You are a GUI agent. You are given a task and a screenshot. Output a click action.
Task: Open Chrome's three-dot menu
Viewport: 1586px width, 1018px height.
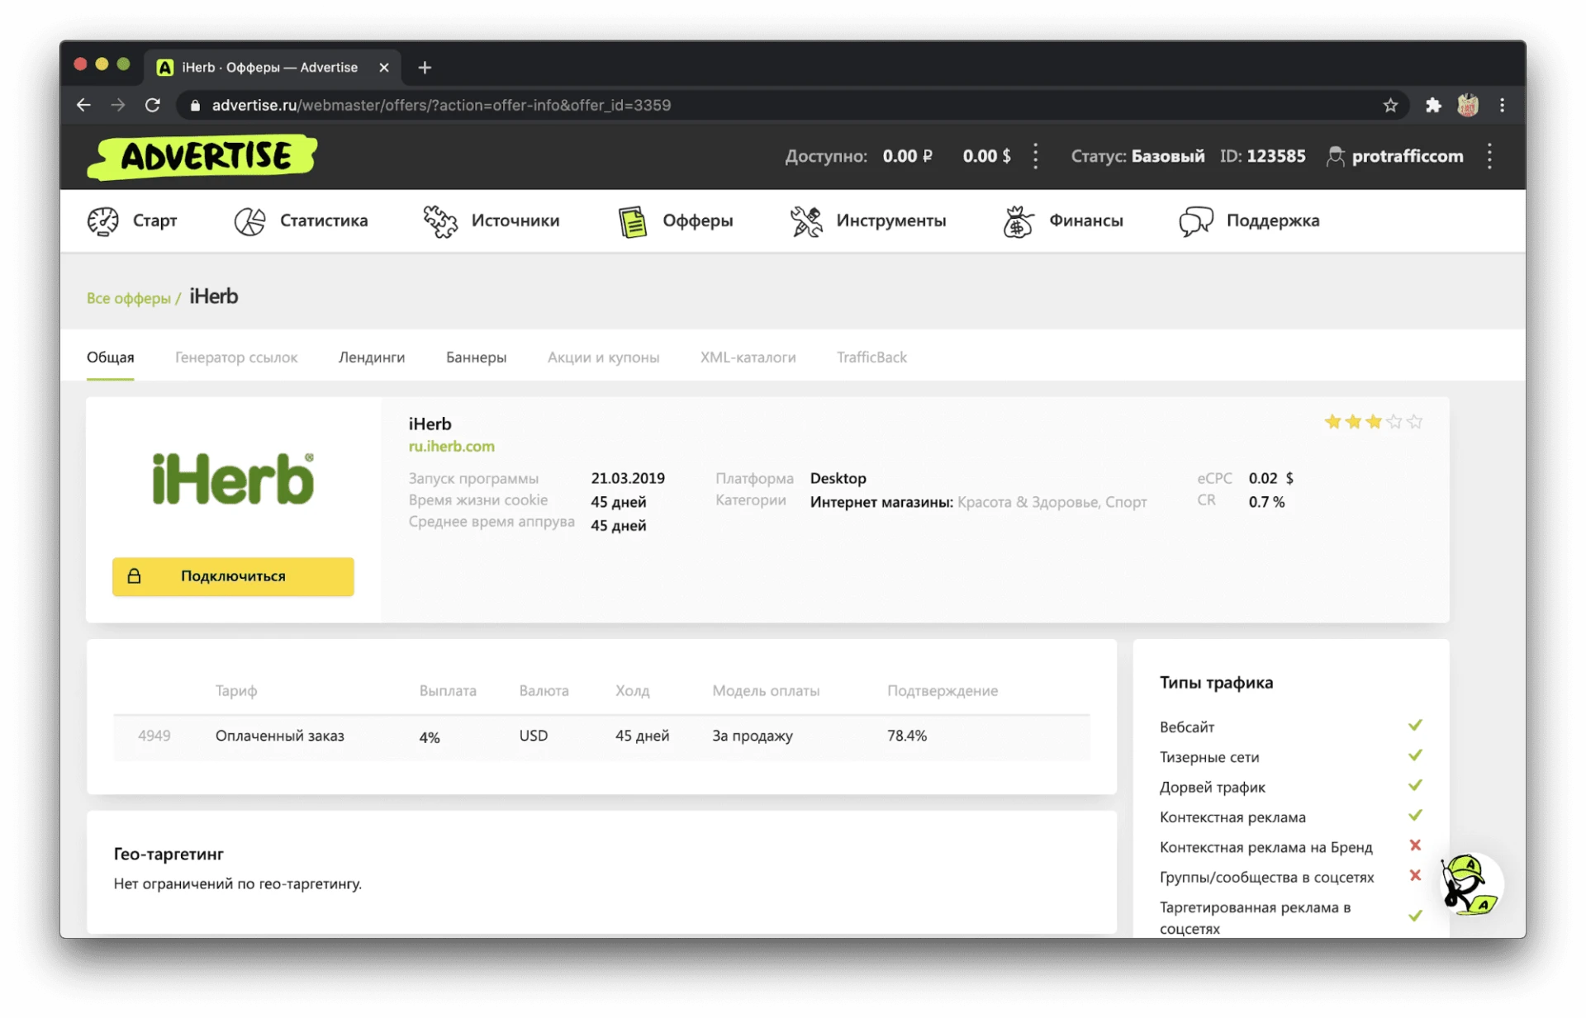click(1503, 105)
